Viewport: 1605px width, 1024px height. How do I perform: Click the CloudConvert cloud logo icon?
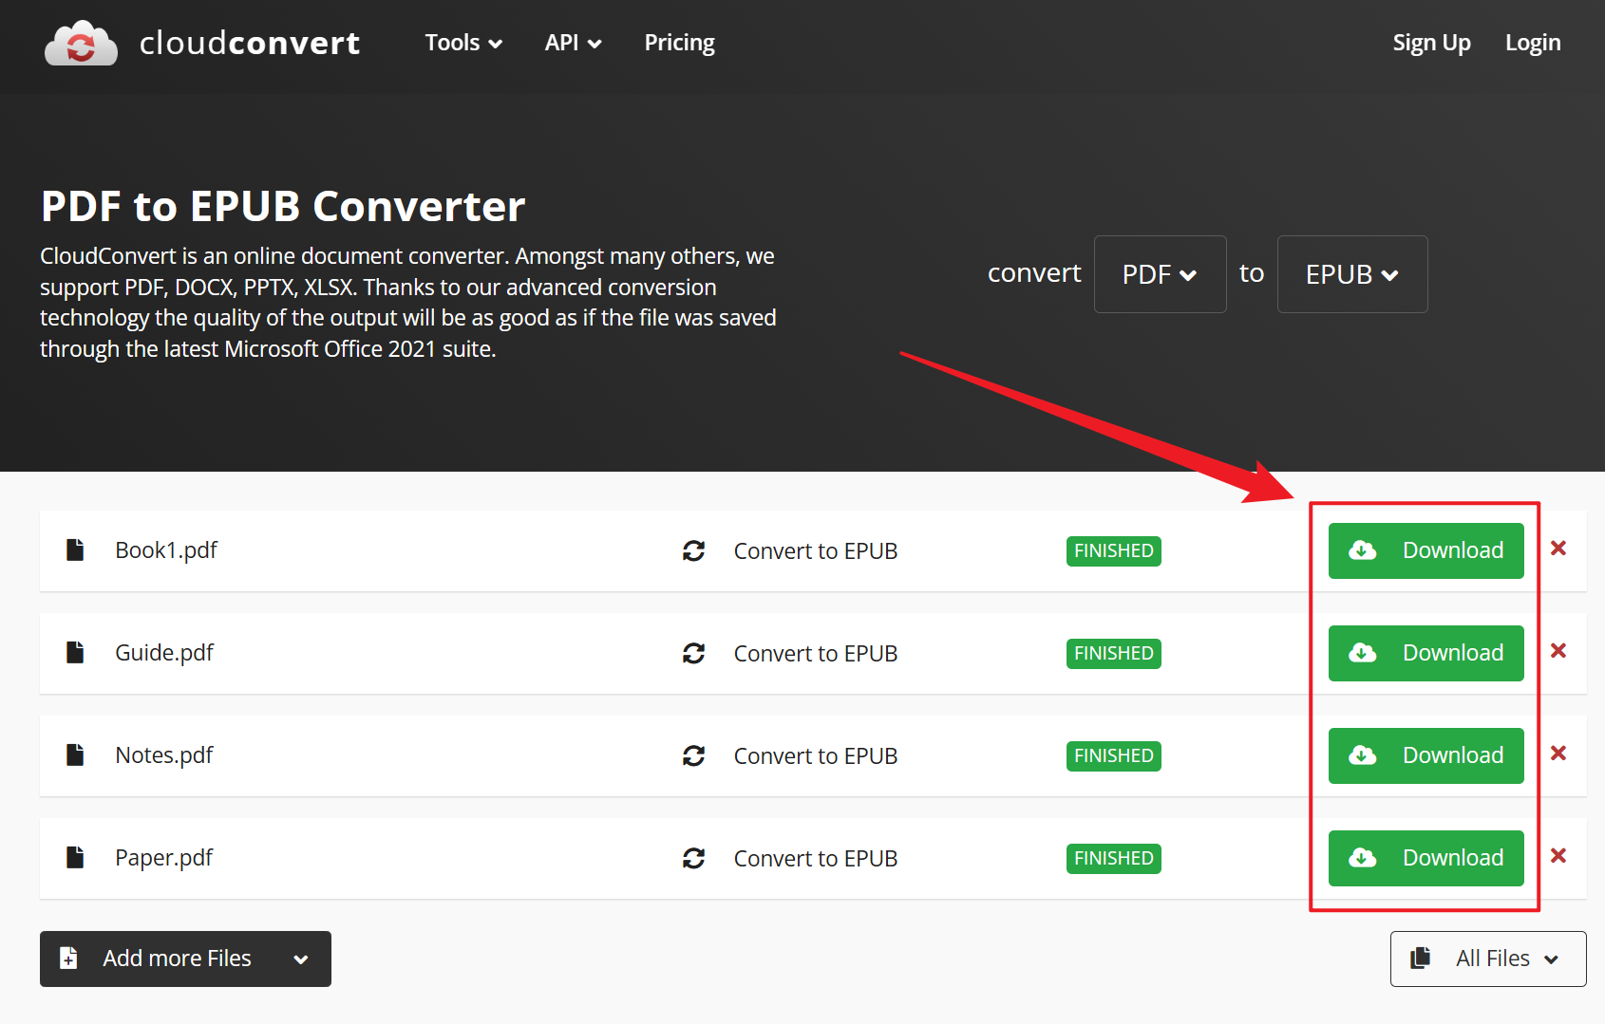[81, 44]
